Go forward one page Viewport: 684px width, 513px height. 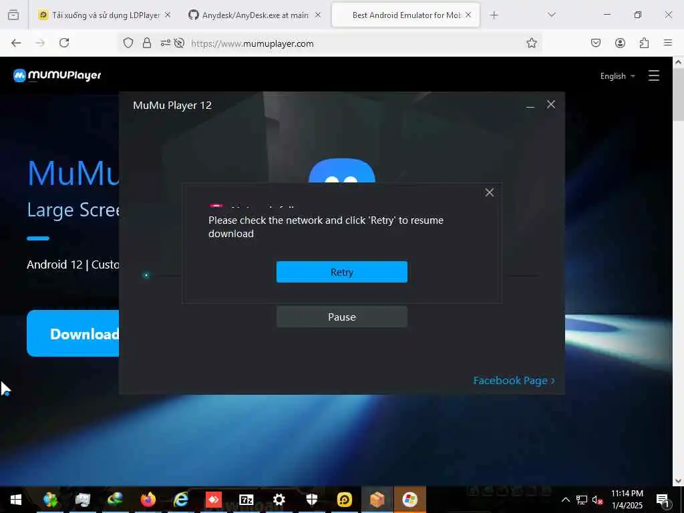[x=40, y=43]
